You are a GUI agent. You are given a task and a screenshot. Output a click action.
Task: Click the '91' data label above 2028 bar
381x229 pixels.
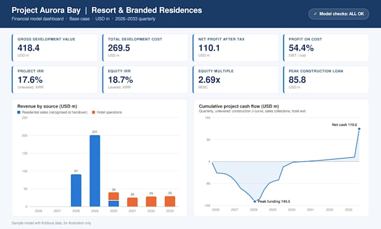[x=76, y=171]
